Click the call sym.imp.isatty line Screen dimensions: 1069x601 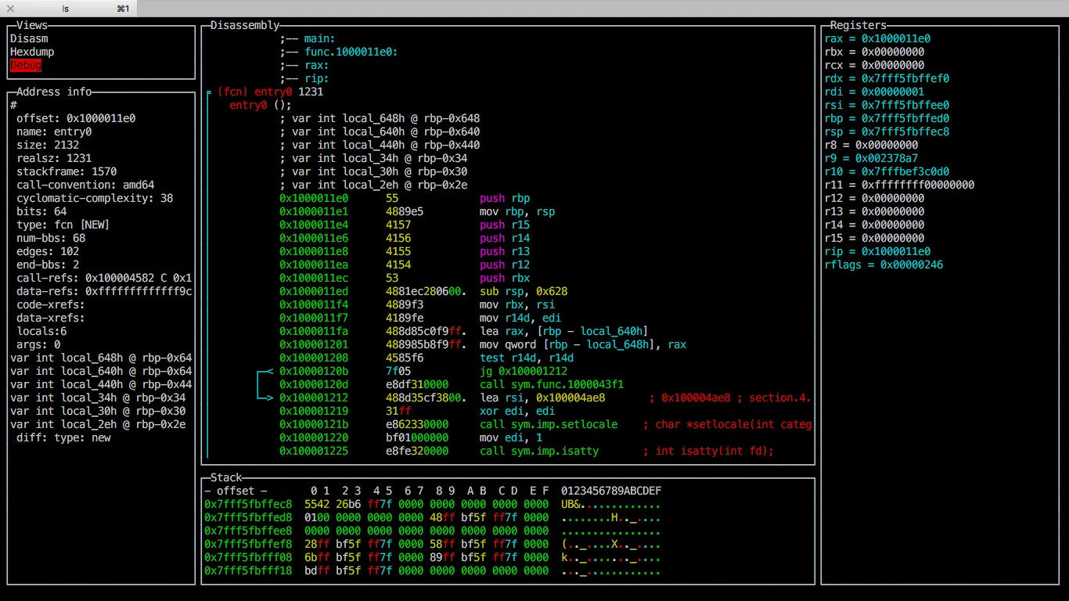tap(527, 451)
